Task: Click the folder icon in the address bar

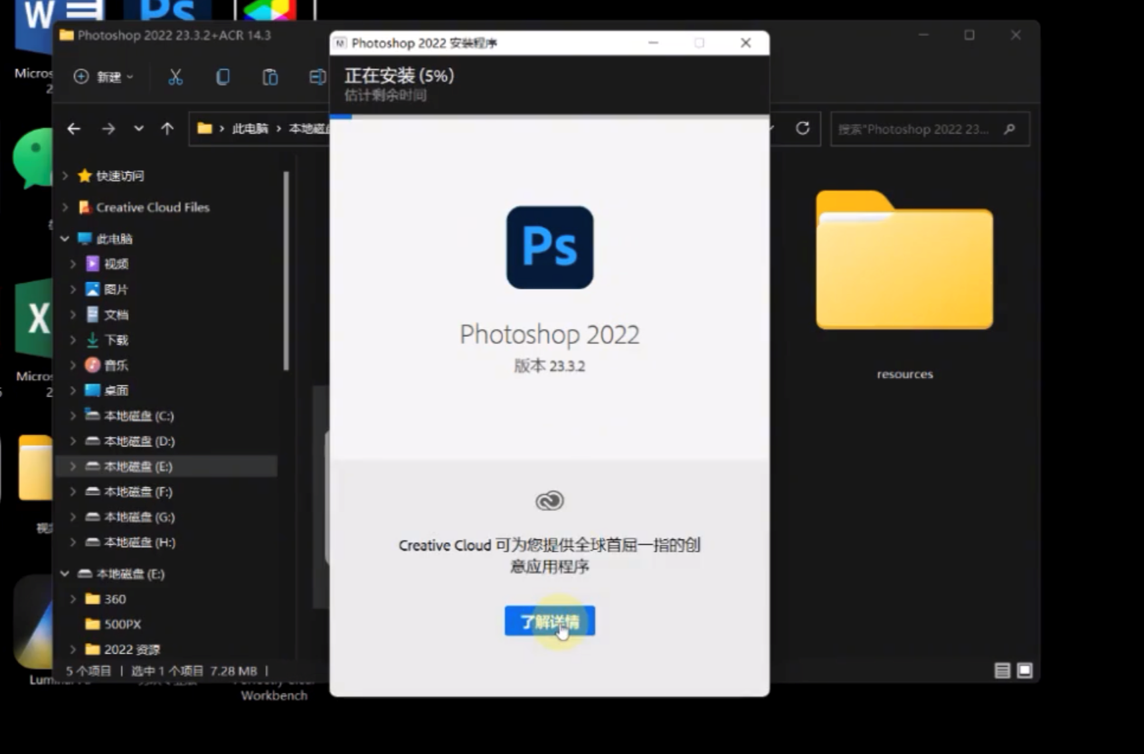Action: tap(205, 128)
